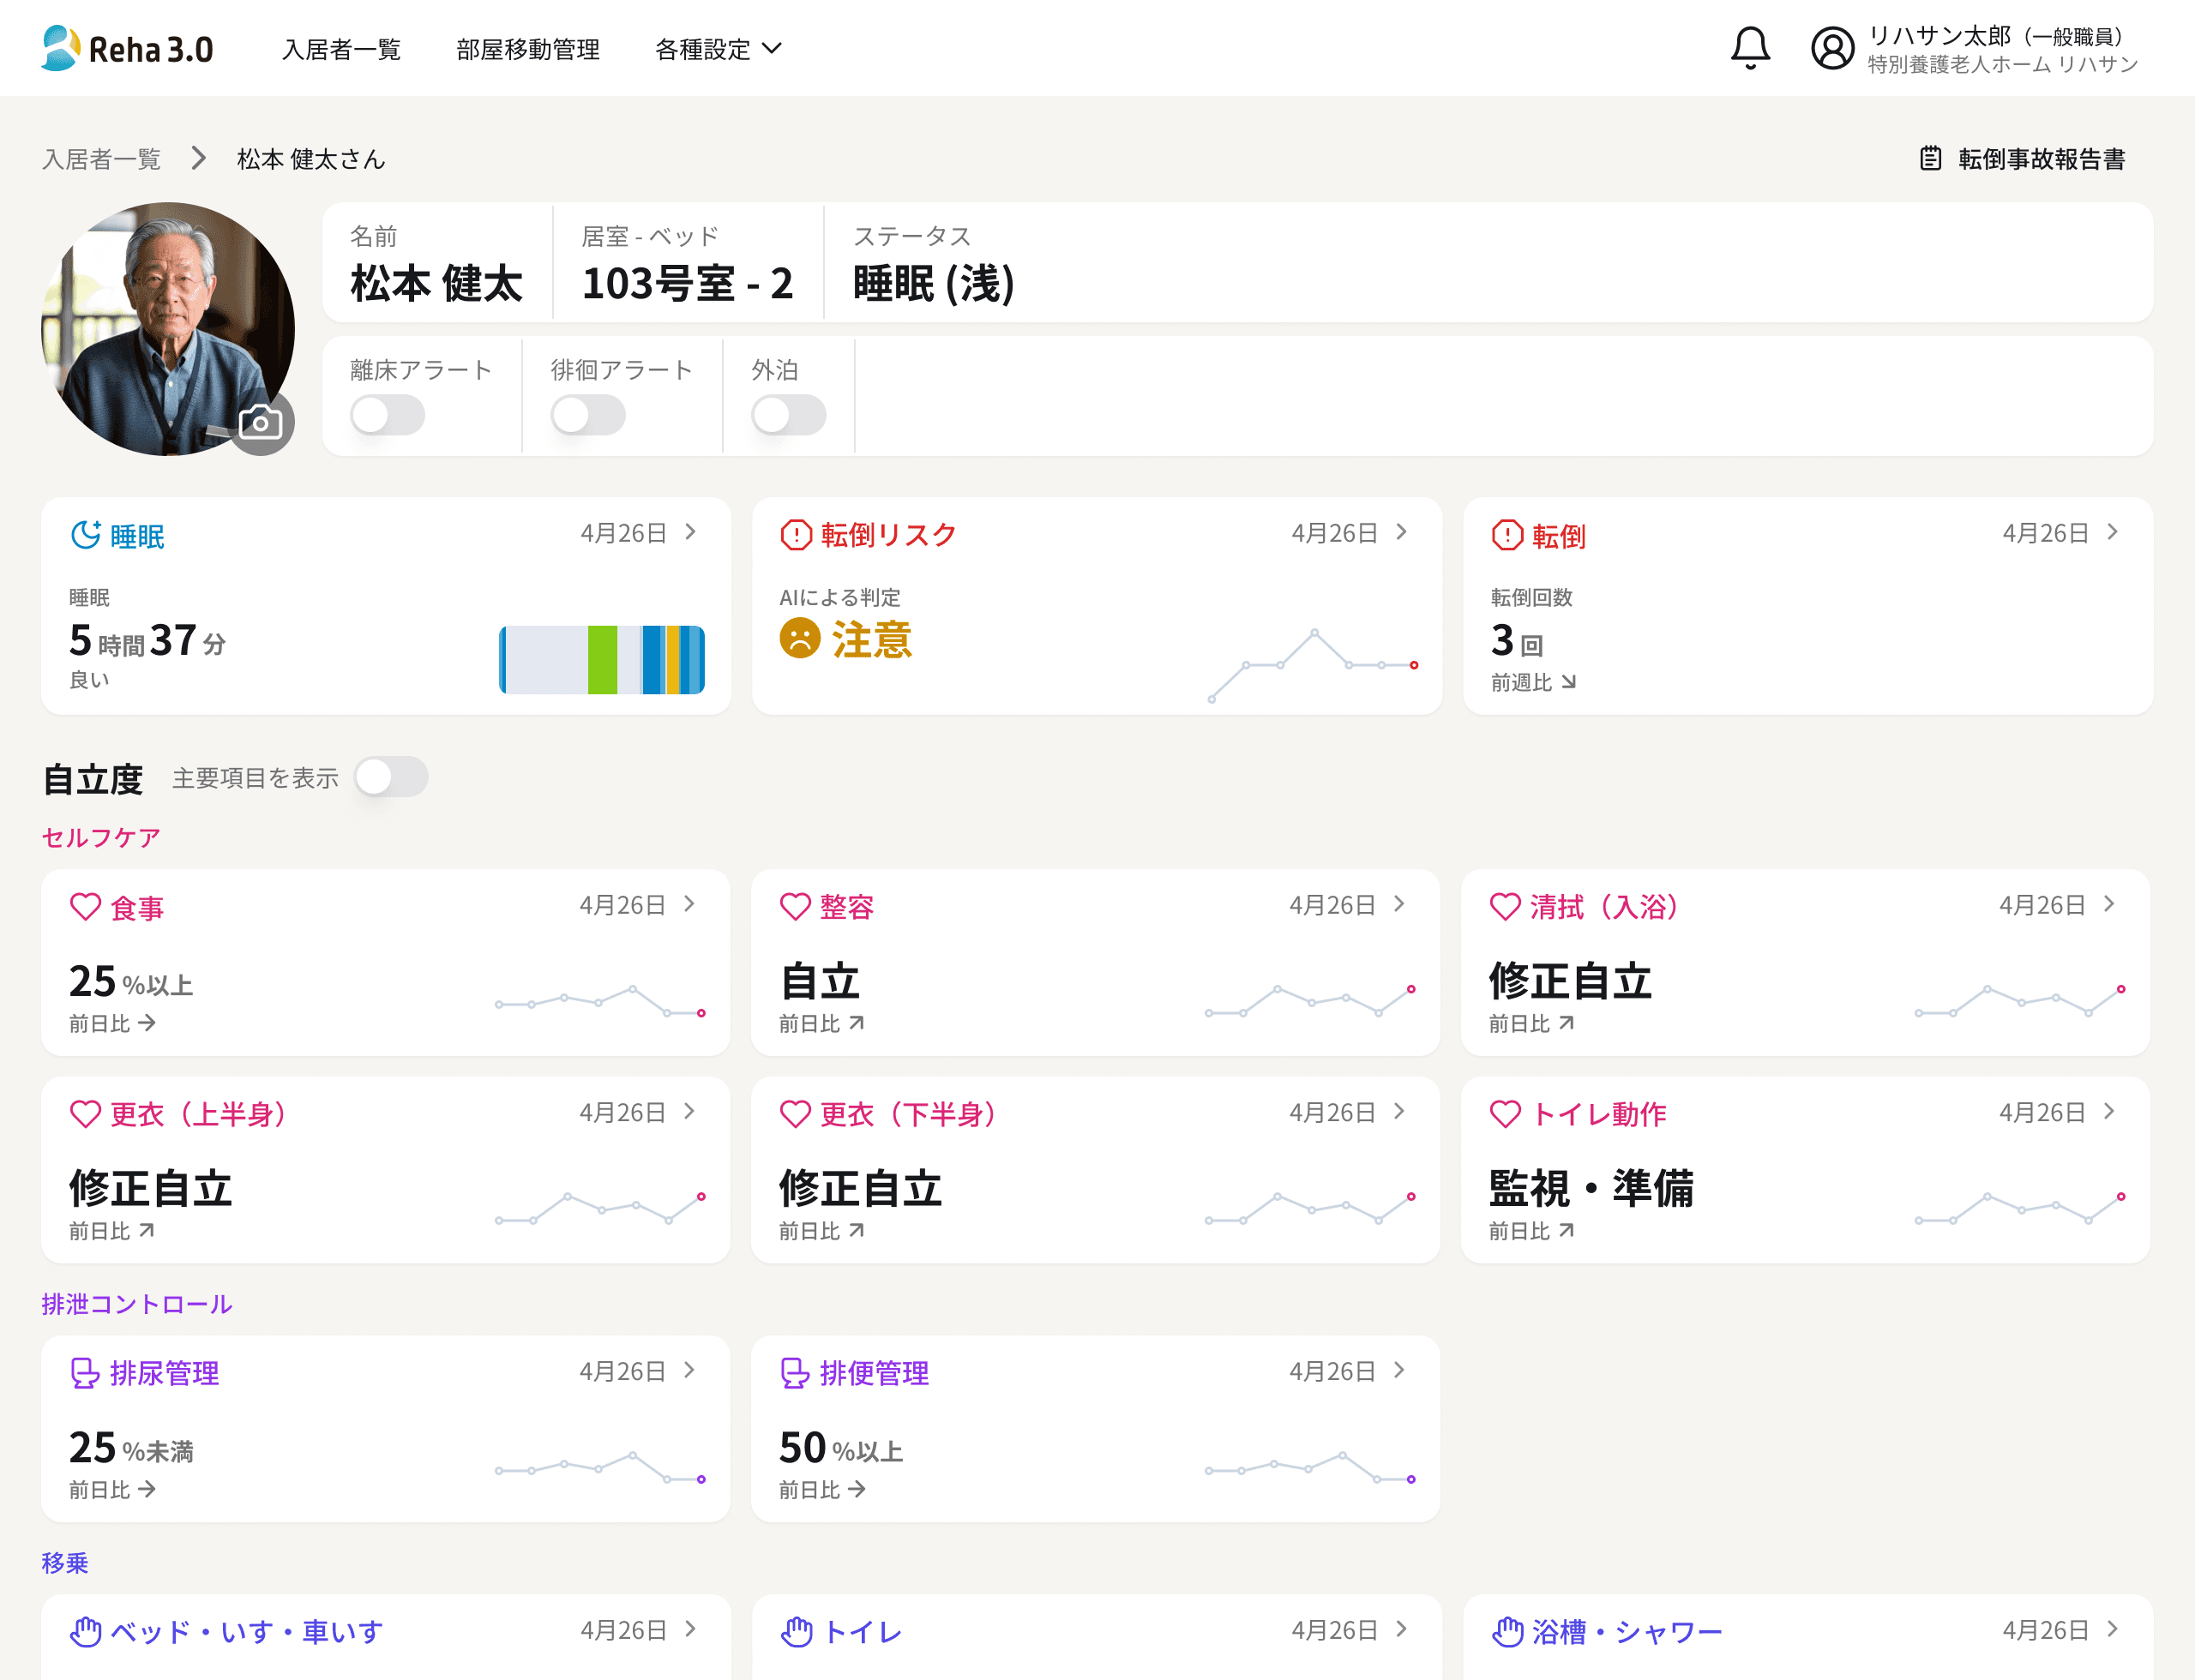Click the 入居者一覧 breadcrumb link

coord(101,159)
